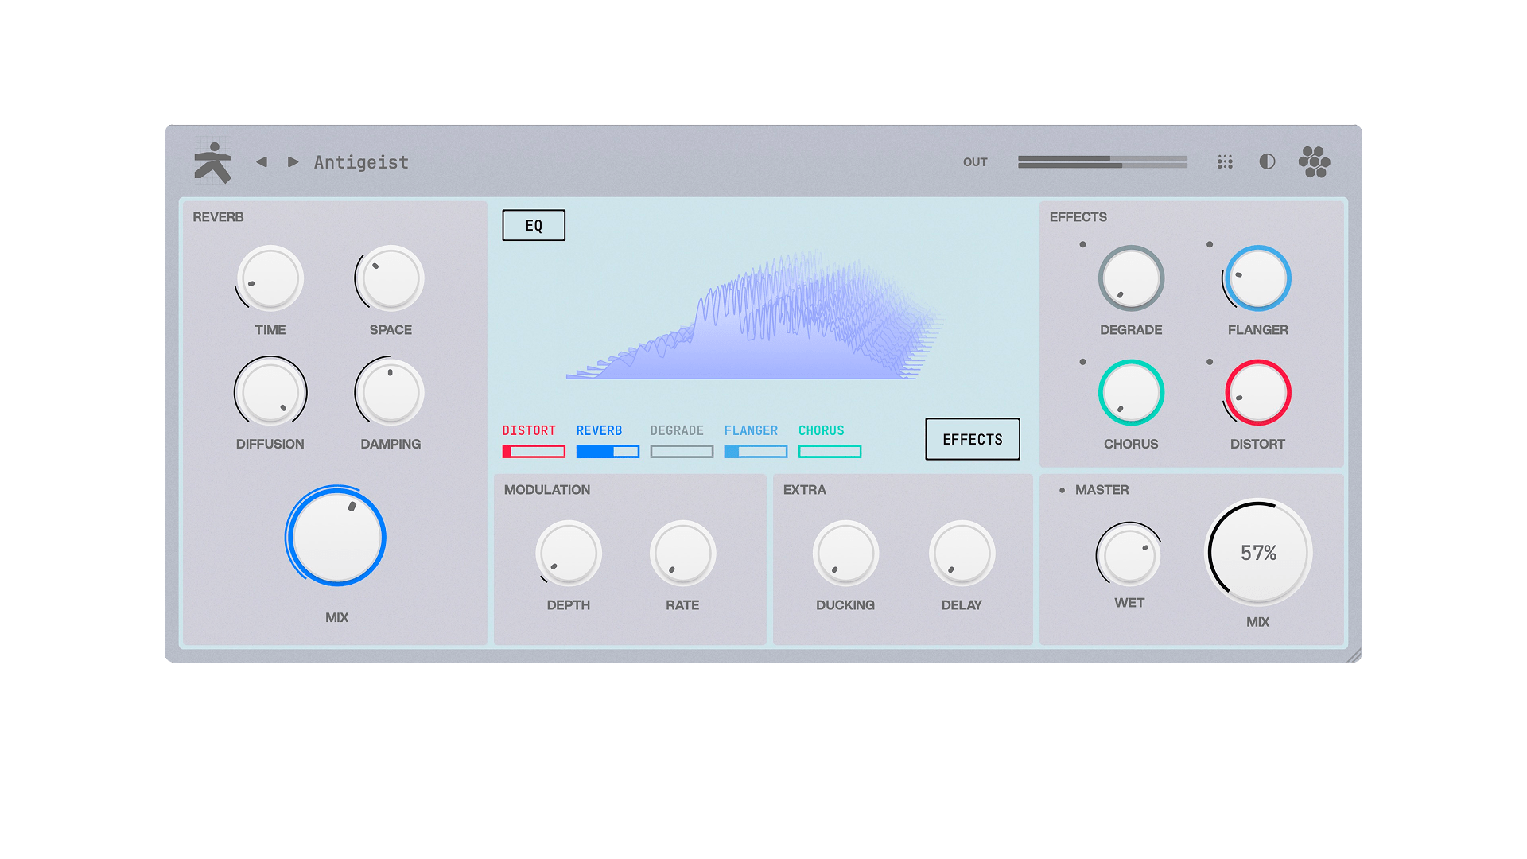Go to the previous preset arrow
This screenshot has height=859, width=1527.
262,162
